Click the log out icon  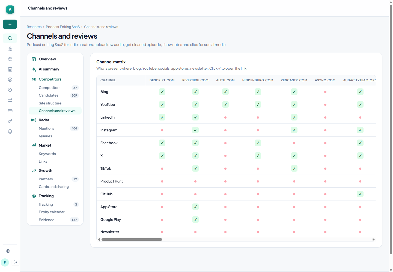click(x=16, y=262)
